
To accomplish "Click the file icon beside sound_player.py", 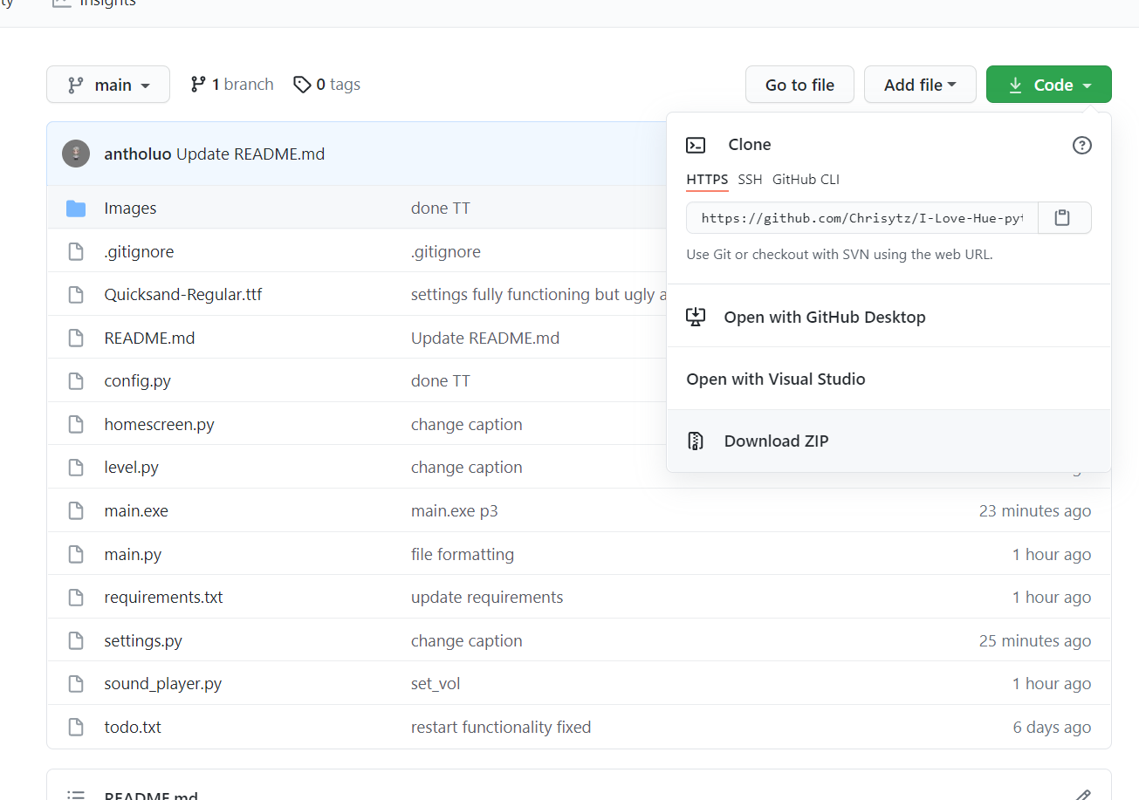I will coord(76,683).
